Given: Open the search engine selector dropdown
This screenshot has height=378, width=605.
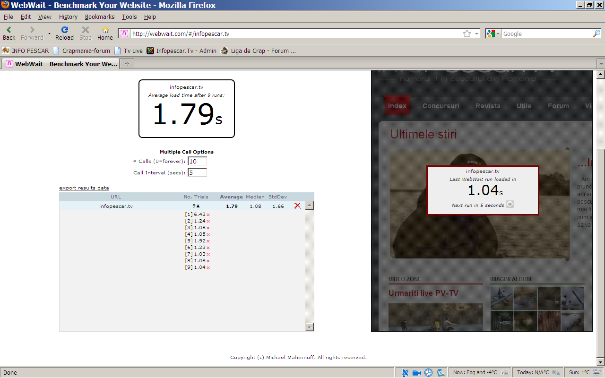Looking at the screenshot, I should (x=493, y=34).
